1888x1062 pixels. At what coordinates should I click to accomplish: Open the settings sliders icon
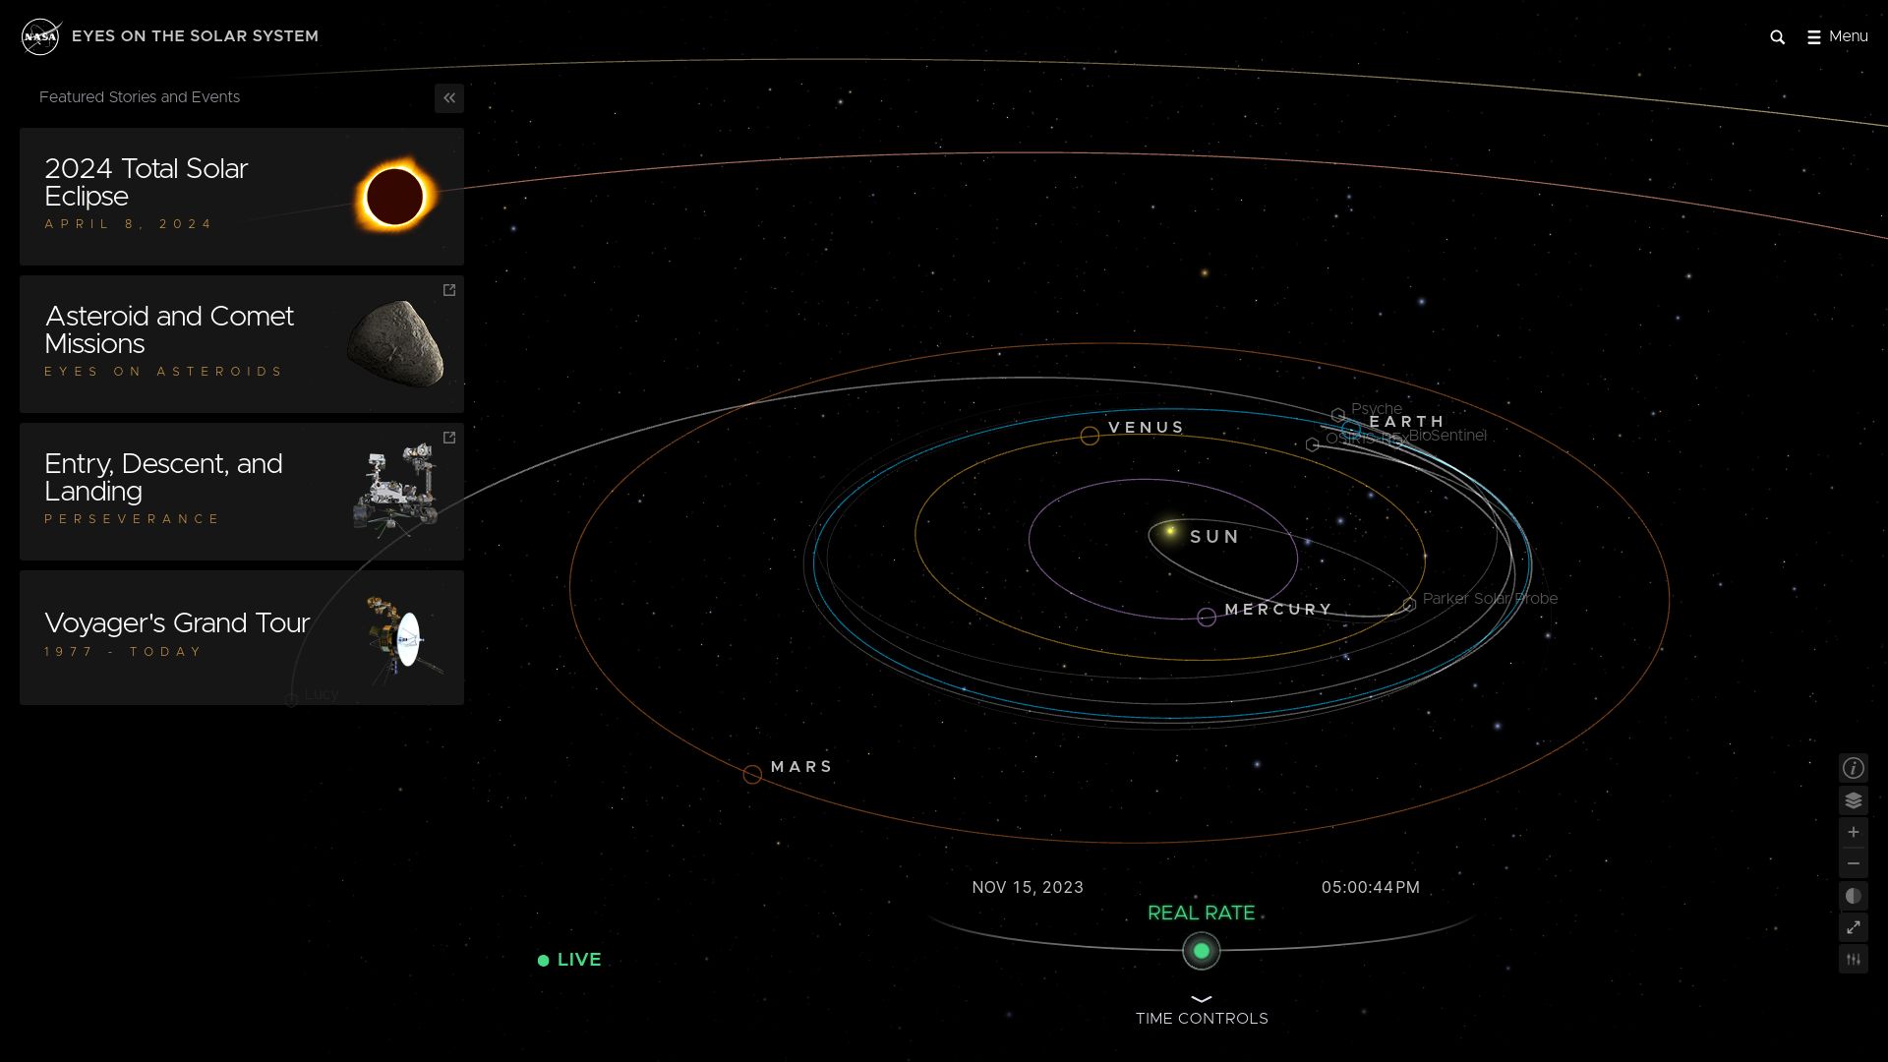click(1854, 959)
